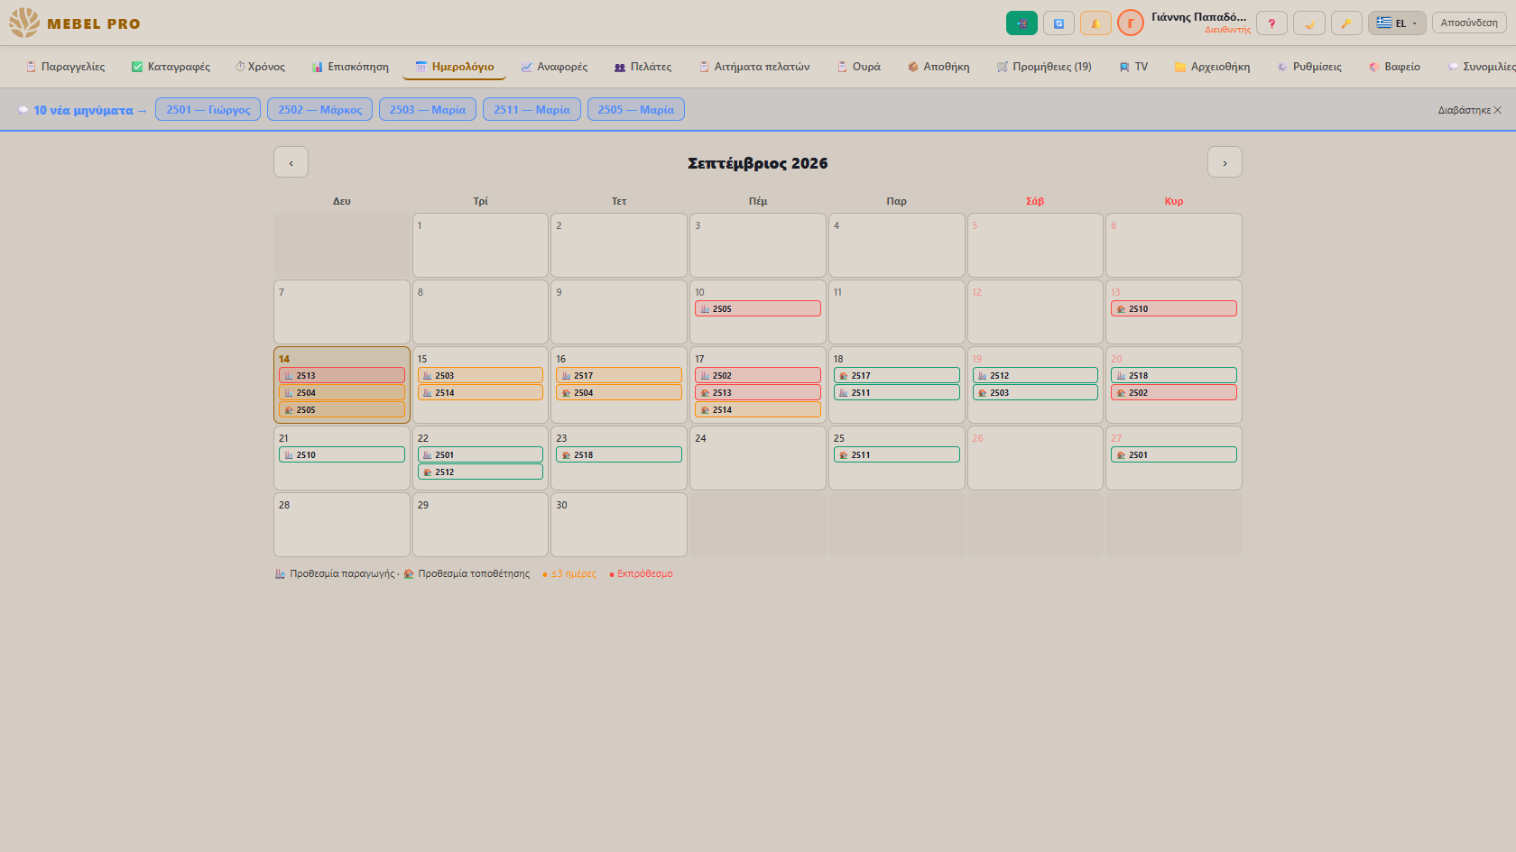
Task: Open the Πελάτες tab
Action: 642,67
